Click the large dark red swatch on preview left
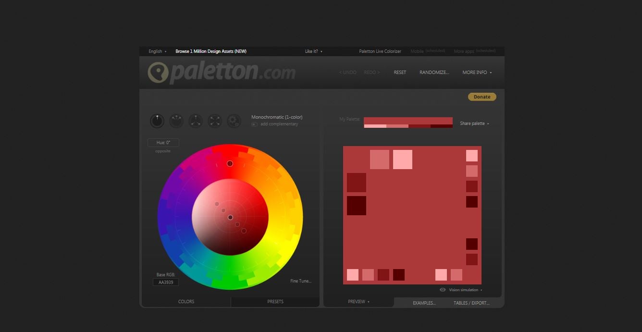The height and width of the screenshot is (332, 642). (357, 183)
